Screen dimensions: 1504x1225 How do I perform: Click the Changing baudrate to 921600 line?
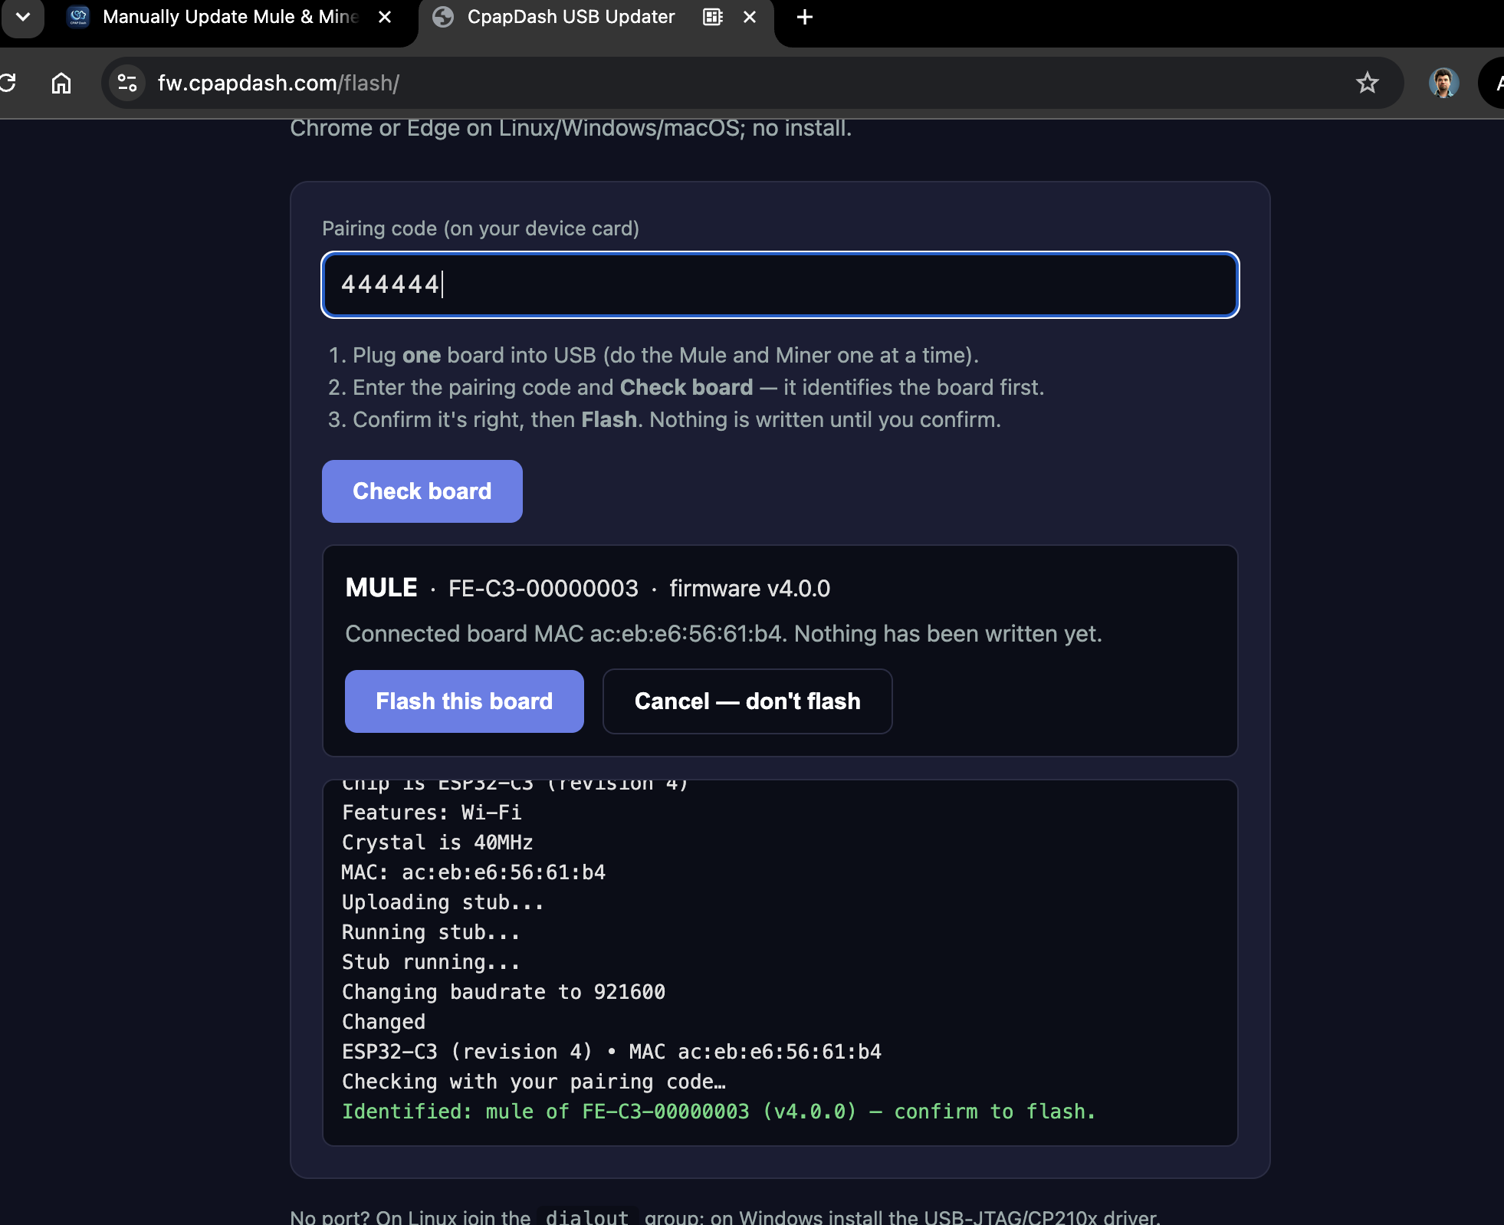tap(504, 992)
